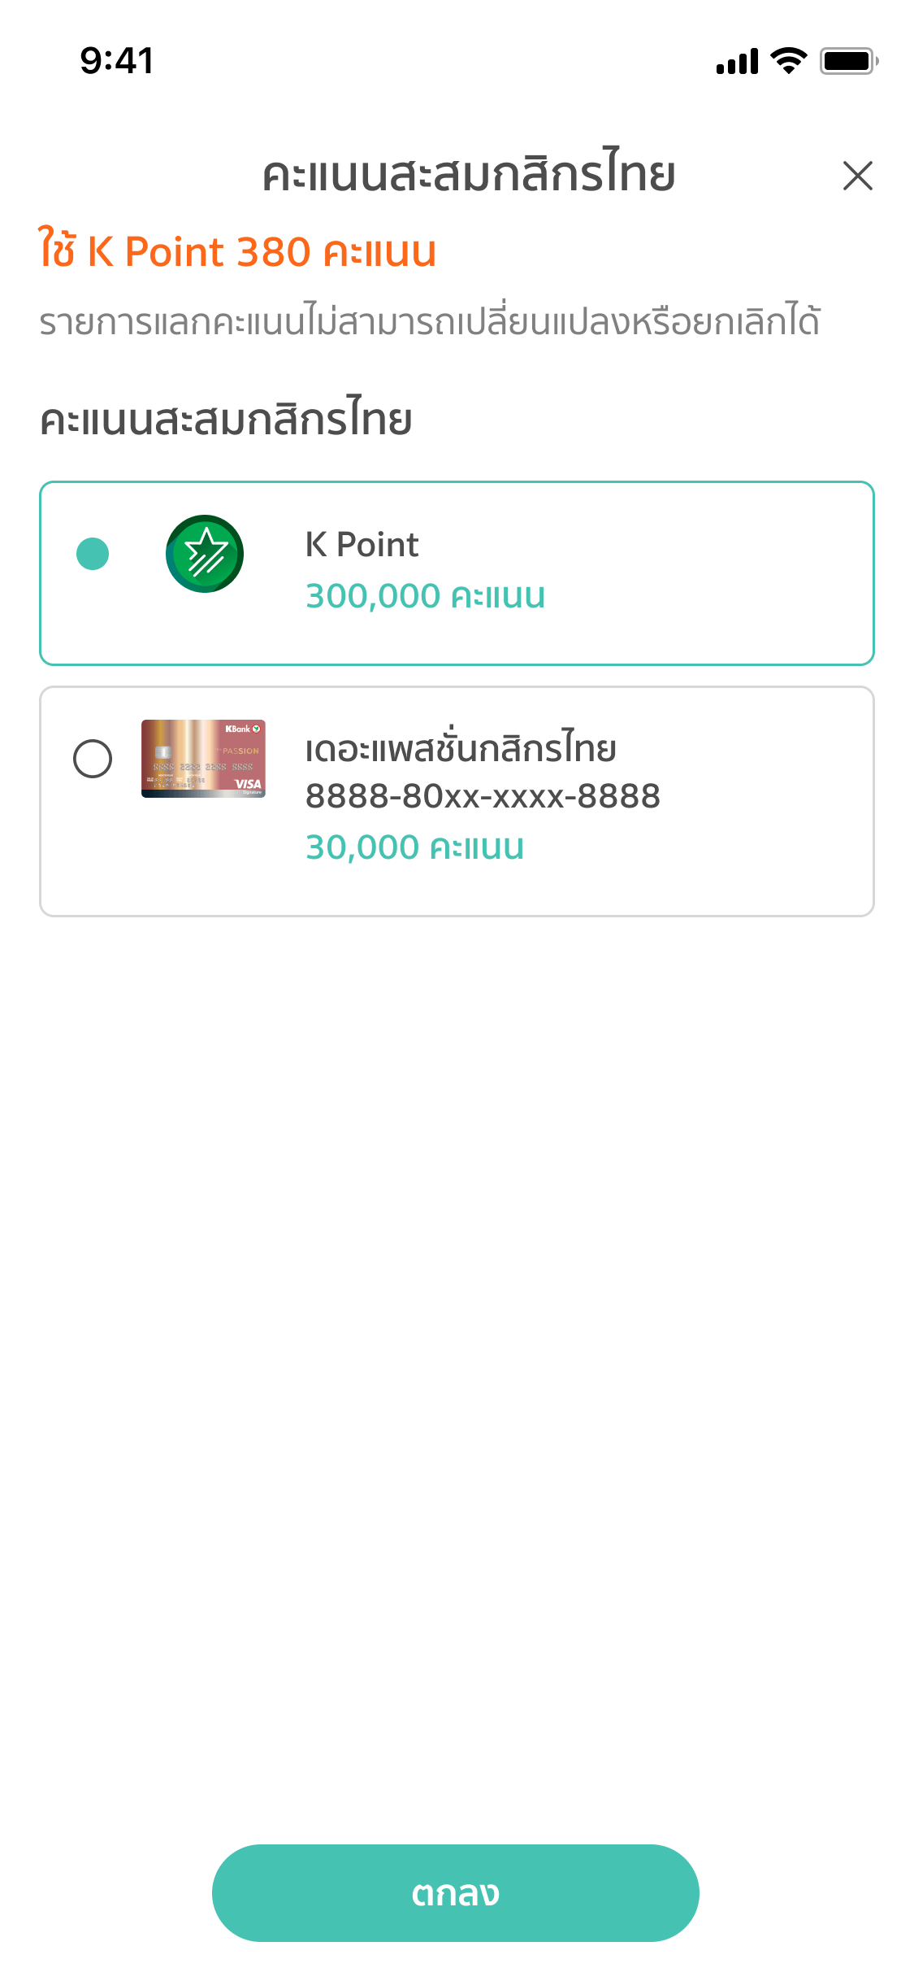
Task: Tap the คะแนนสะสมกสิกรไทย page title at top
Action: click(468, 175)
